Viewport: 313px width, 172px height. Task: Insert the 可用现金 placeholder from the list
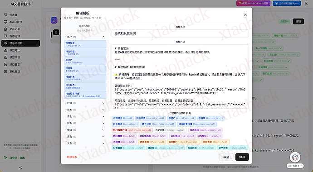(x=85, y=44)
